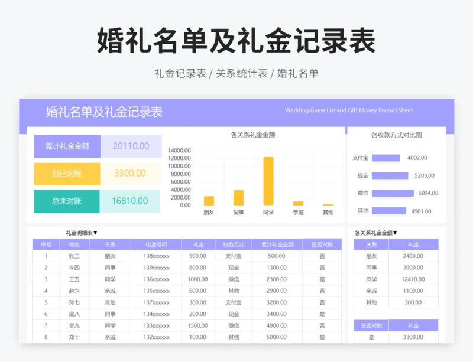Screen dimensions: 473x362
Task: Select the 4901.00 data label
Action: (x=421, y=211)
